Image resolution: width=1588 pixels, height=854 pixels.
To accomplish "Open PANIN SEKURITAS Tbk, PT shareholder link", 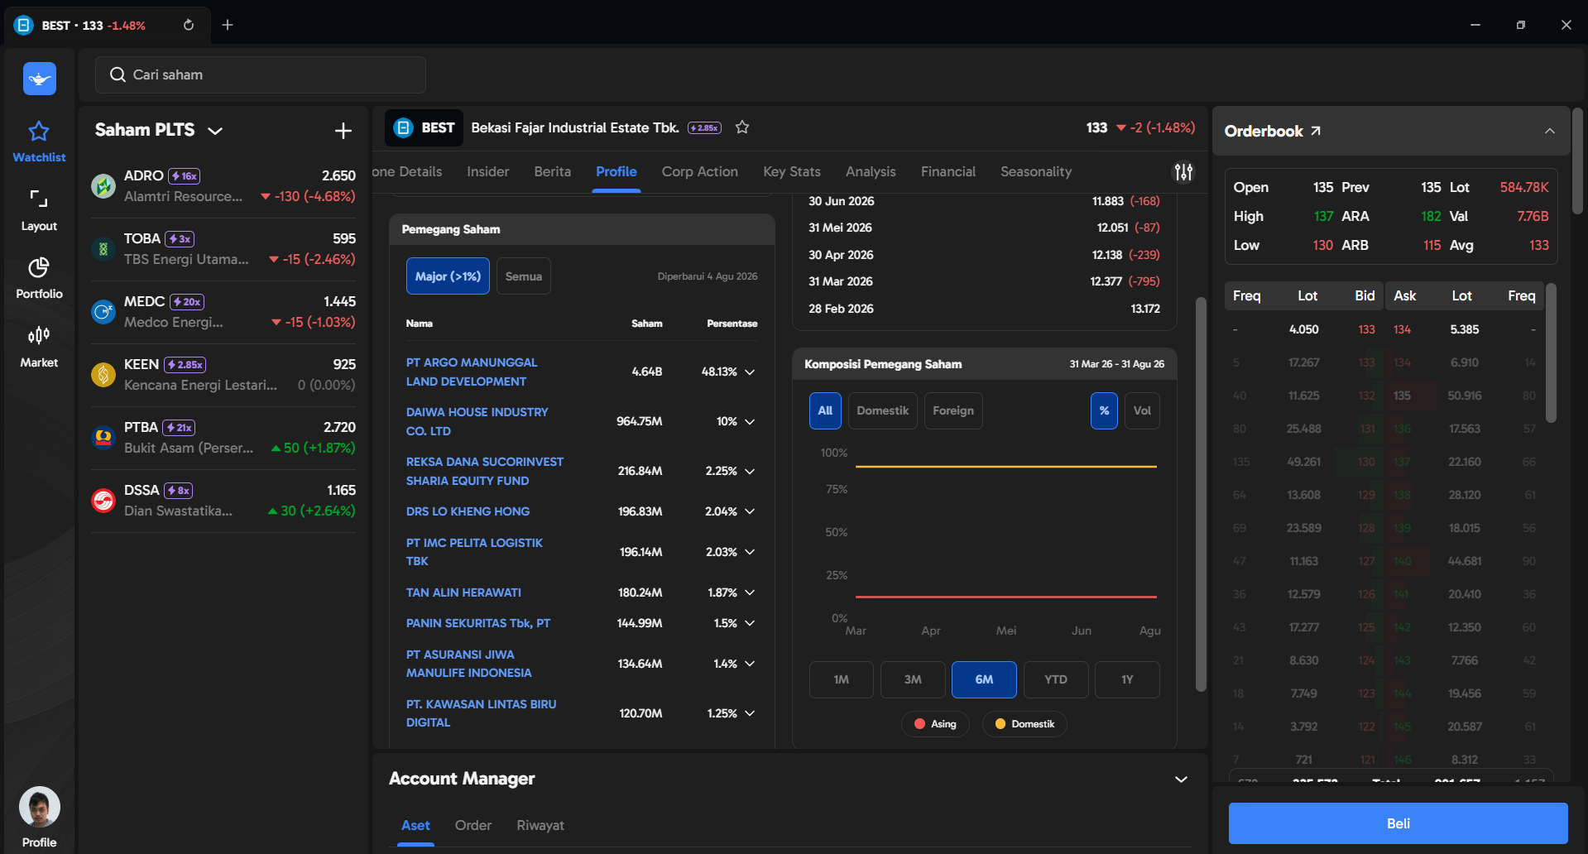I will tap(478, 623).
